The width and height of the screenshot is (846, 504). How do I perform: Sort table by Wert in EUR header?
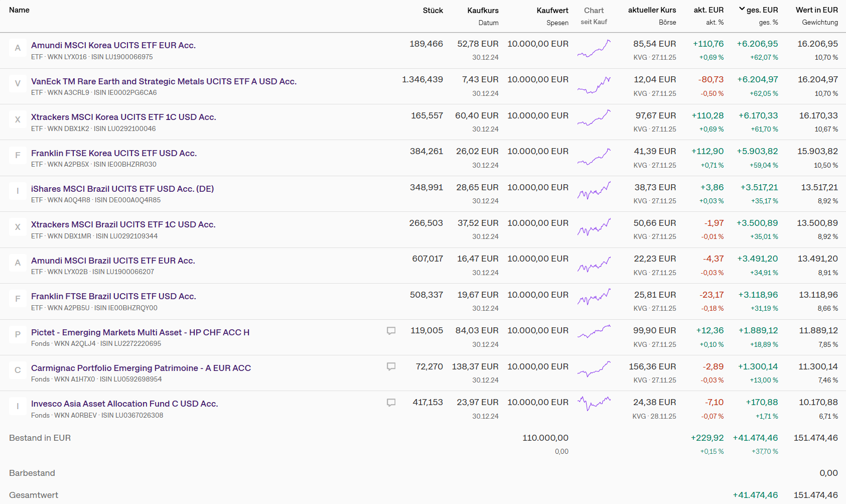[x=816, y=10]
